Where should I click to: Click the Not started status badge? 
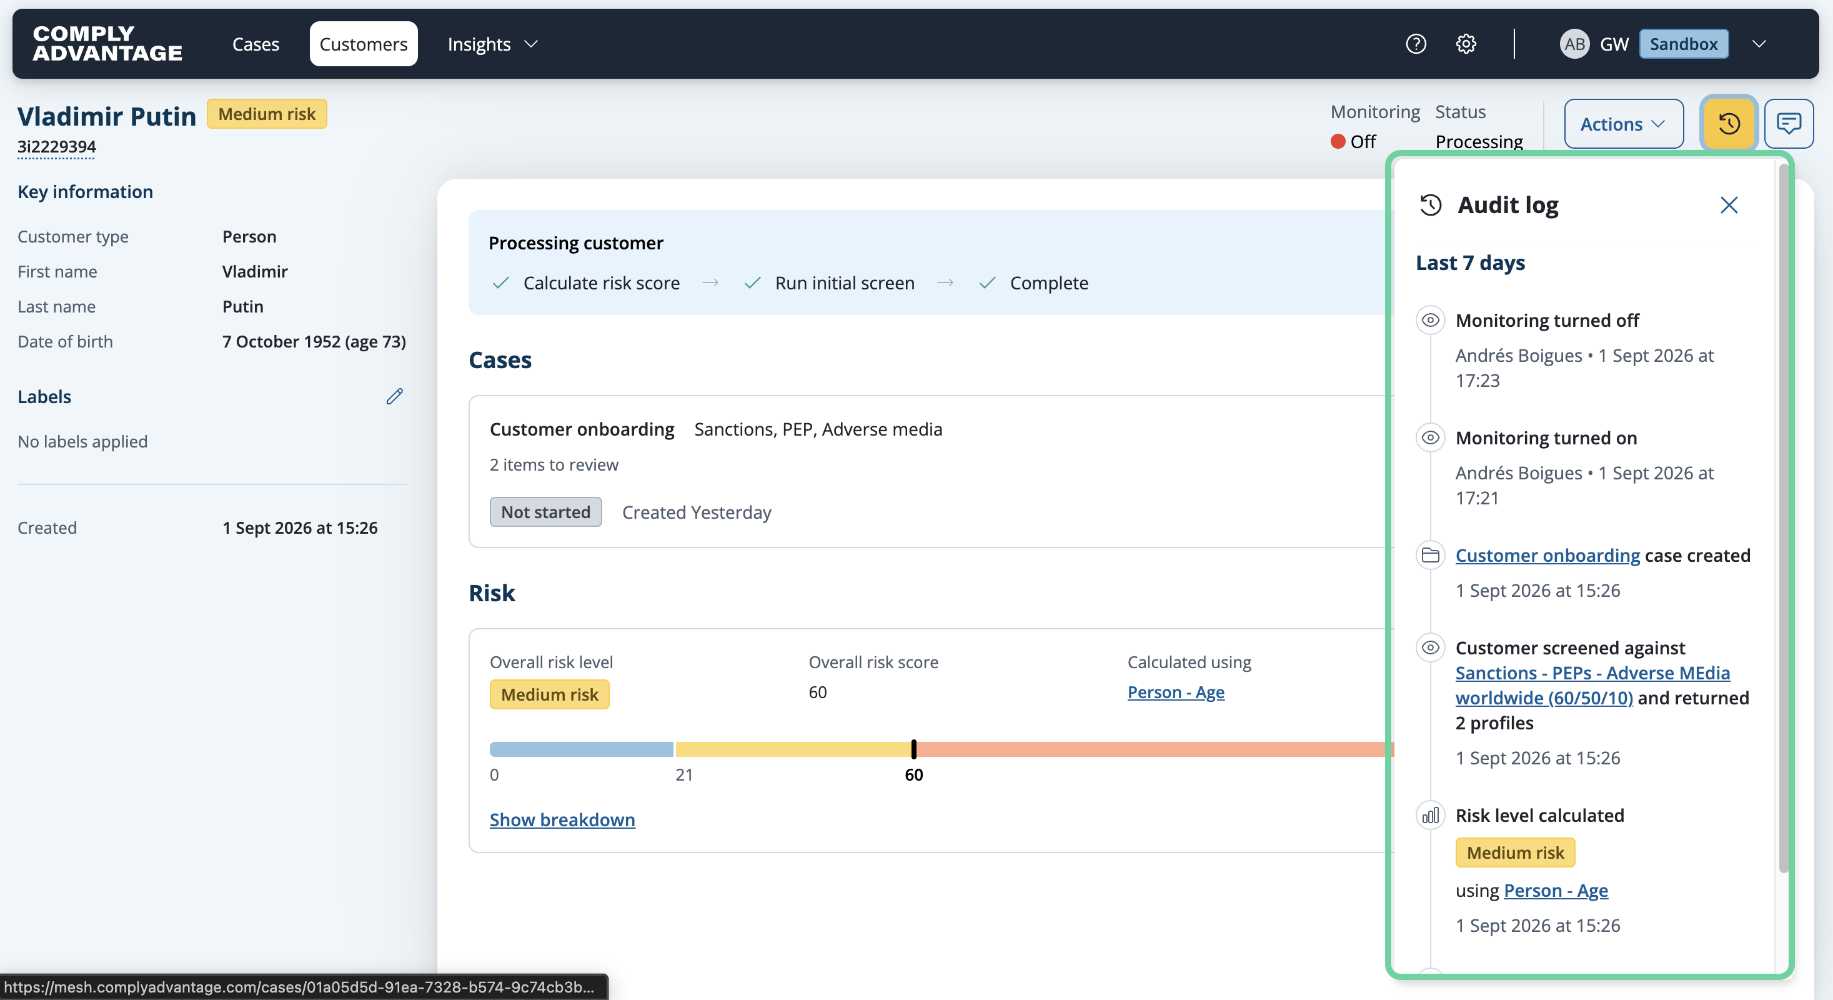(546, 512)
